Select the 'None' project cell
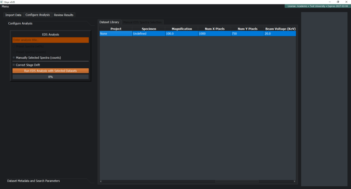Image resolution: width=351 pixels, height=189 pixels. (x=116, y=34)
